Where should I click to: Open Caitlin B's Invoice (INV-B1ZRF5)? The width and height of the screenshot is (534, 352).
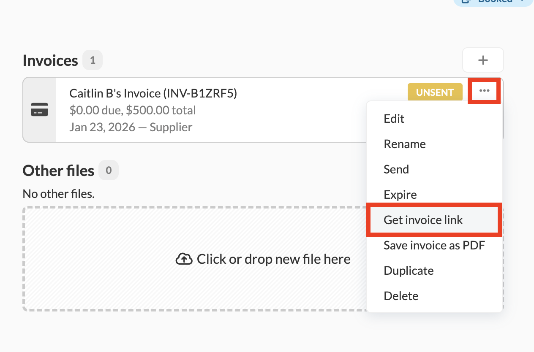pyautogui.click(x=153, y=93)
